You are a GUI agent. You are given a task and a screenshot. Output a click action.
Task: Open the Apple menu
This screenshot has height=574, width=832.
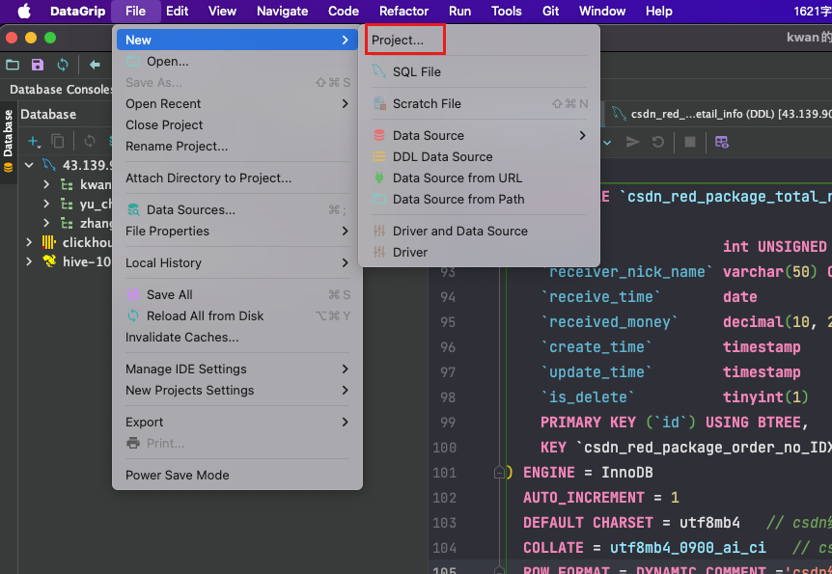[24, 11]
